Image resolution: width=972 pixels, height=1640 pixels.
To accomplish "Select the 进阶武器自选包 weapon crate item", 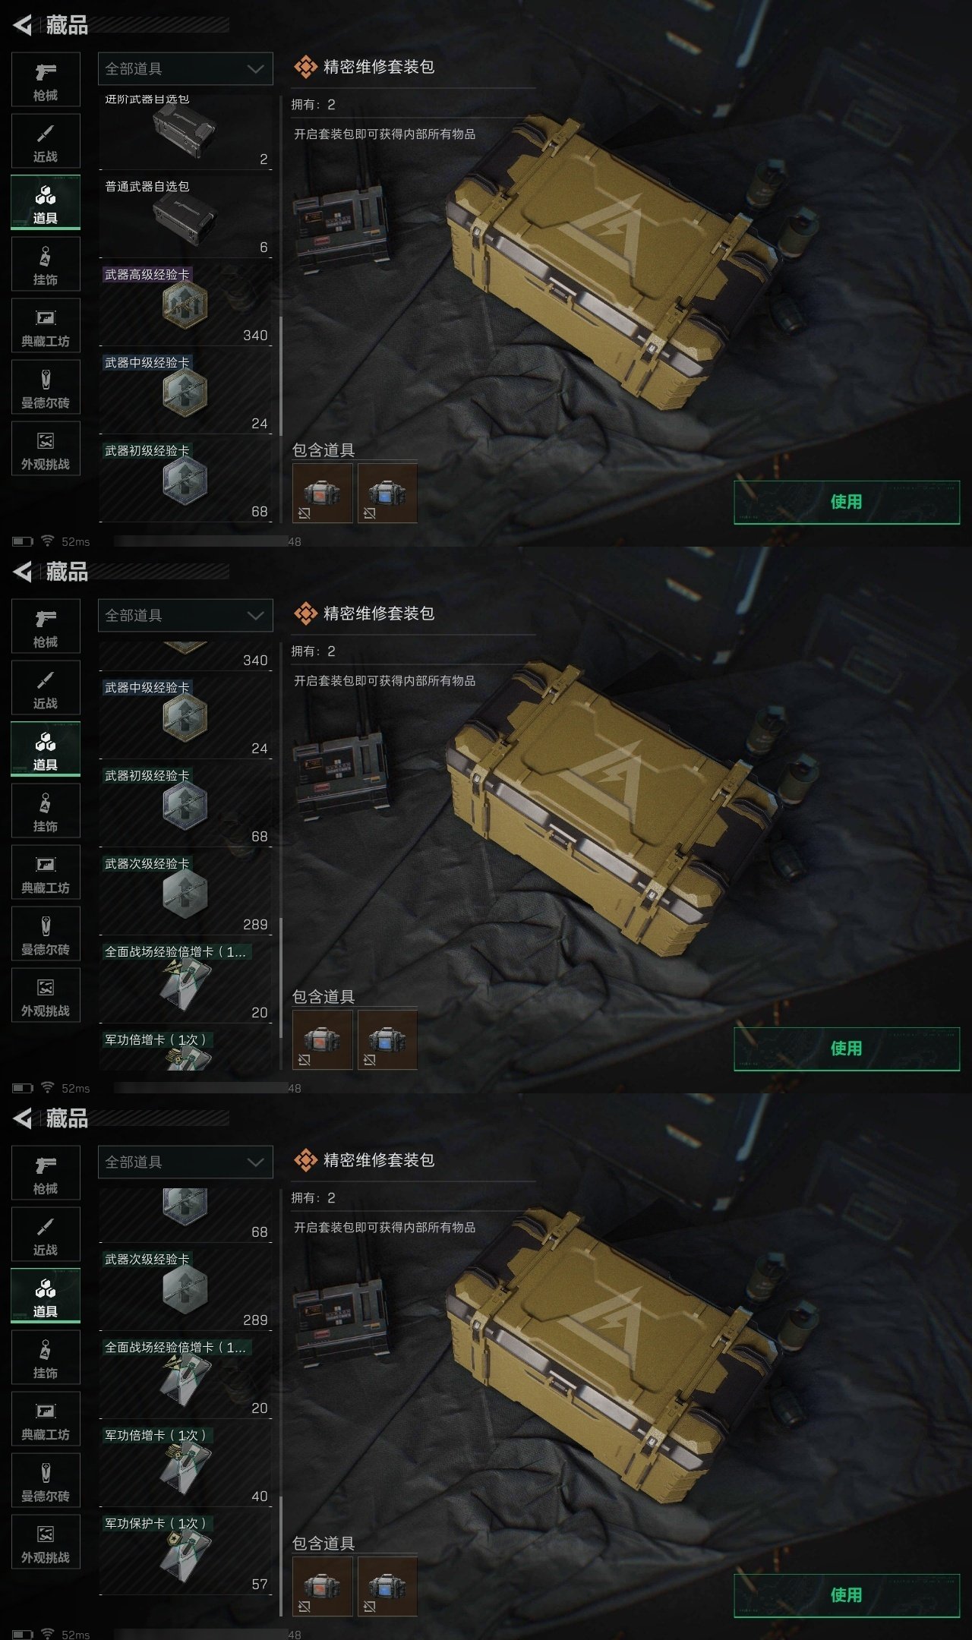I will 185,130.
